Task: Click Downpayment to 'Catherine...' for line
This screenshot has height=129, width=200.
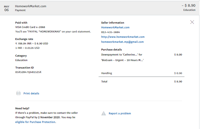Action: point(122,55)
